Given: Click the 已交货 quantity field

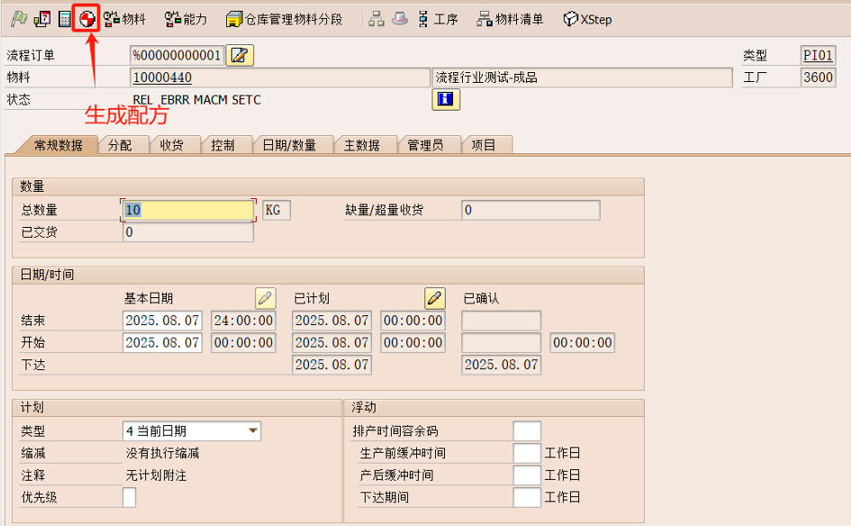Looking at the screenshot, I should coord(188,232).
